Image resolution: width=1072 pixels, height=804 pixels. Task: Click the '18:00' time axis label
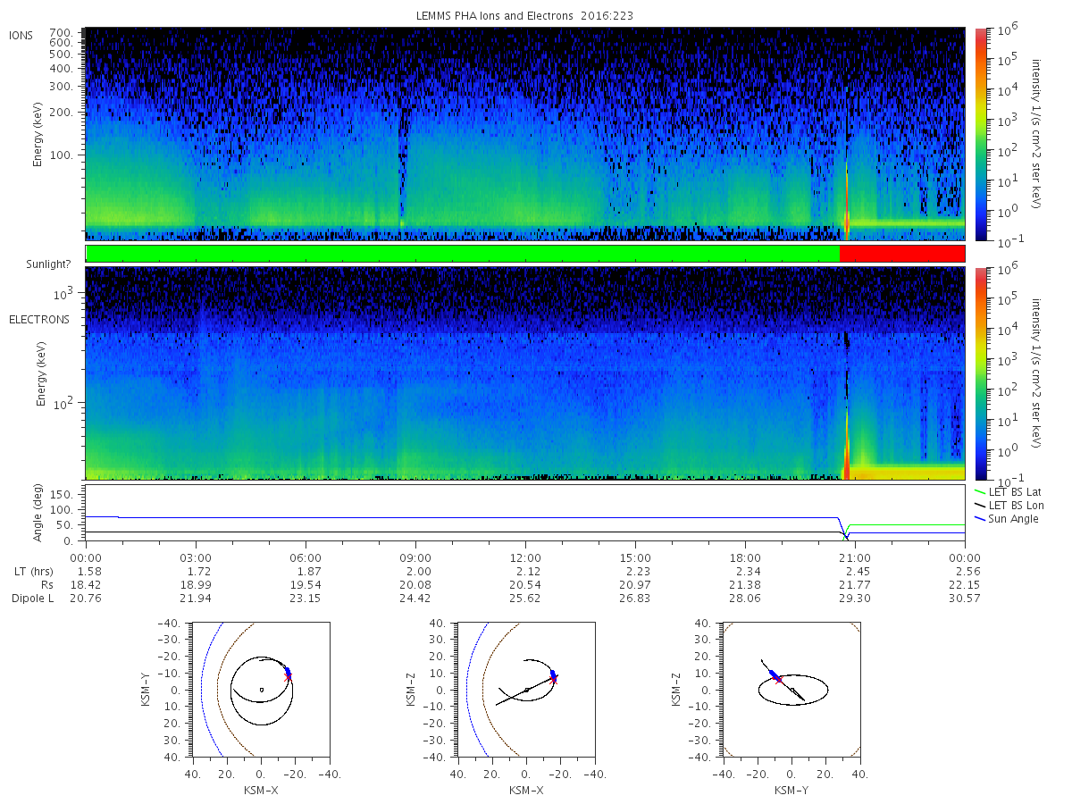pyautogui.click(x=745, y=557)
